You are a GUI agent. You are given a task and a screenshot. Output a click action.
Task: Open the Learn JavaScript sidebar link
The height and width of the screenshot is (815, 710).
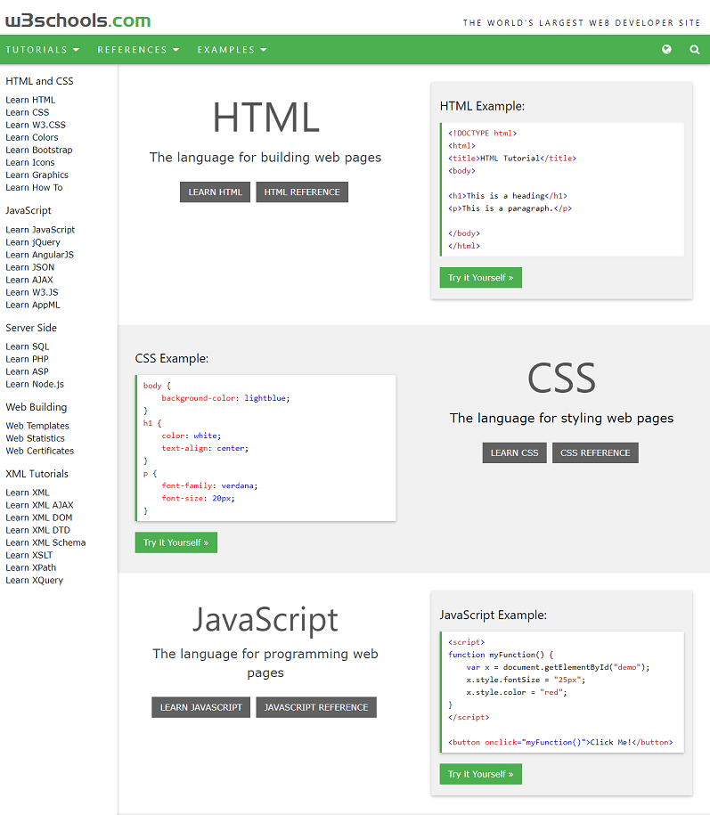[x=40, y=230]
